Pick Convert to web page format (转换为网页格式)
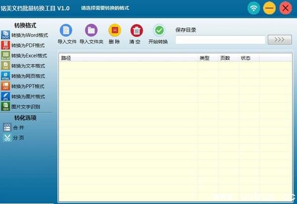Image resolution: width=297 pixels, height=204 pixels. tap(28, 76)
